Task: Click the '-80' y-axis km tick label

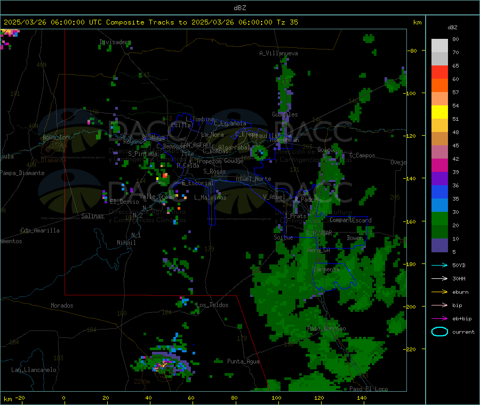Action: (x=412, y=51)
